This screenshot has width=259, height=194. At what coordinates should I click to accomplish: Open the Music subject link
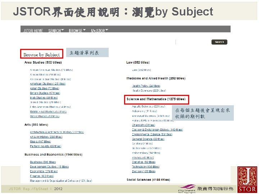pos(40,142)
